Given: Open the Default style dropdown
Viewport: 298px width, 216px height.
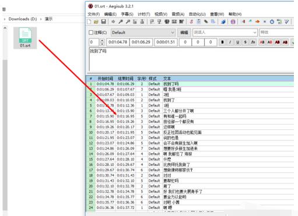Looking at the screenshot, I should [x=143, y=33].
